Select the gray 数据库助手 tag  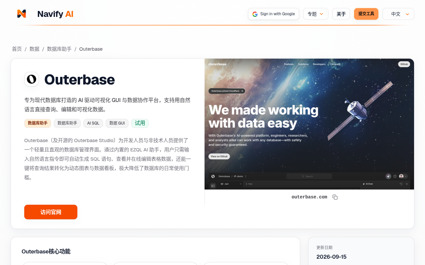tap(67, 123)
